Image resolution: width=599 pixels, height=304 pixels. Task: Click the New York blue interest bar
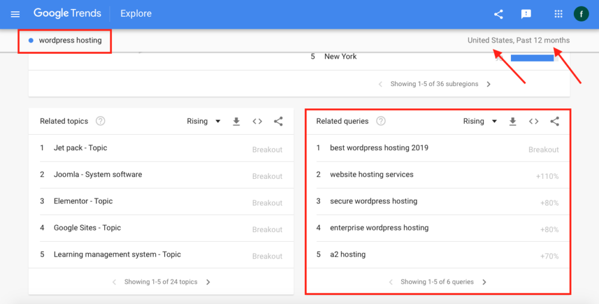[532, 58]
